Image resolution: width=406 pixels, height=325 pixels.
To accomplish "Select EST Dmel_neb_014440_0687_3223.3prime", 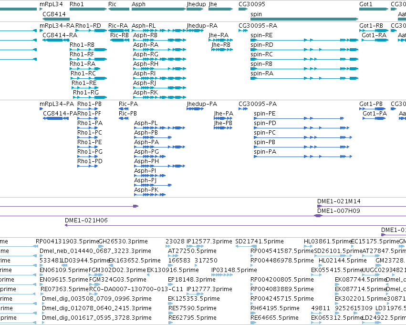I will tap(95, 251).
